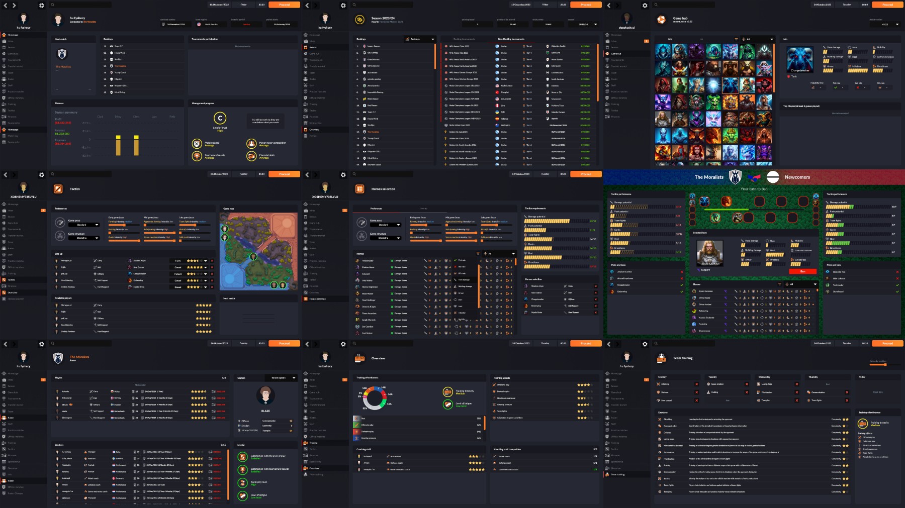This screenshot has height=508, width=905.
Task: Click Game pace gauge icon on Tactics screen
Action: click(x=60, y=223)
